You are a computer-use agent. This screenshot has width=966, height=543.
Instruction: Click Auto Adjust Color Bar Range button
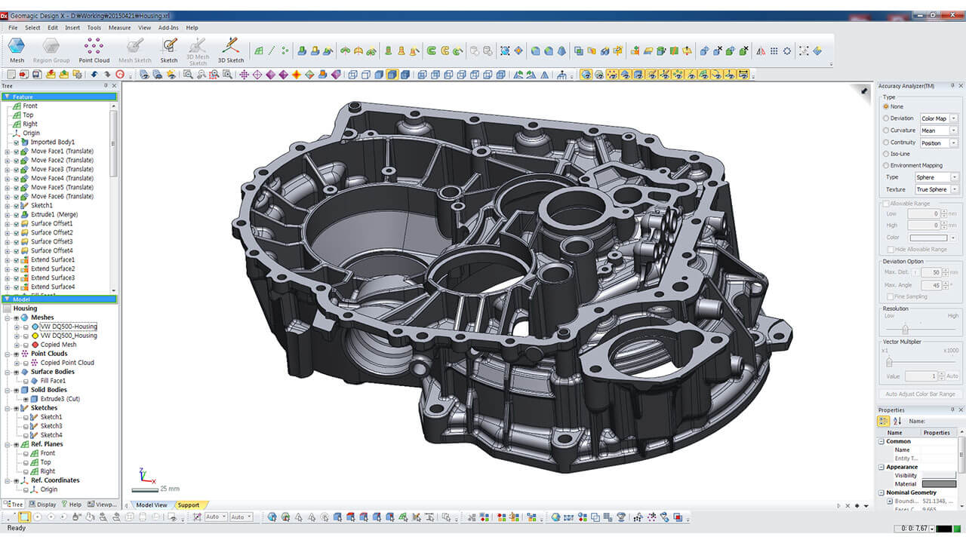920,394
